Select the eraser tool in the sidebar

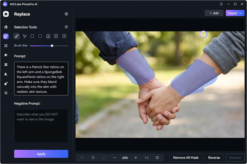tap(6, 27)
